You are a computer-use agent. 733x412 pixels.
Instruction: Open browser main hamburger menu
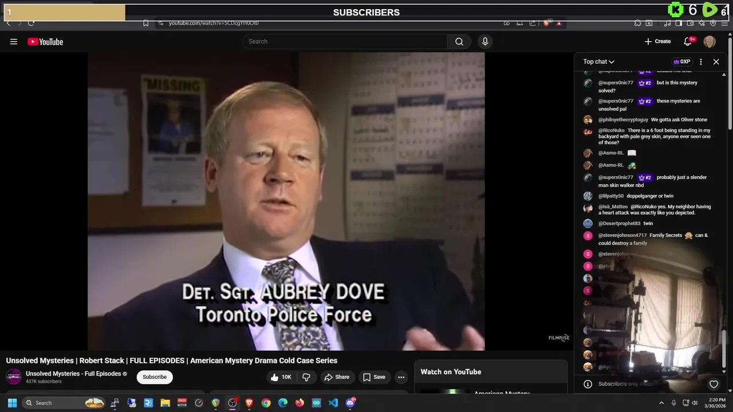pos(724,23)
